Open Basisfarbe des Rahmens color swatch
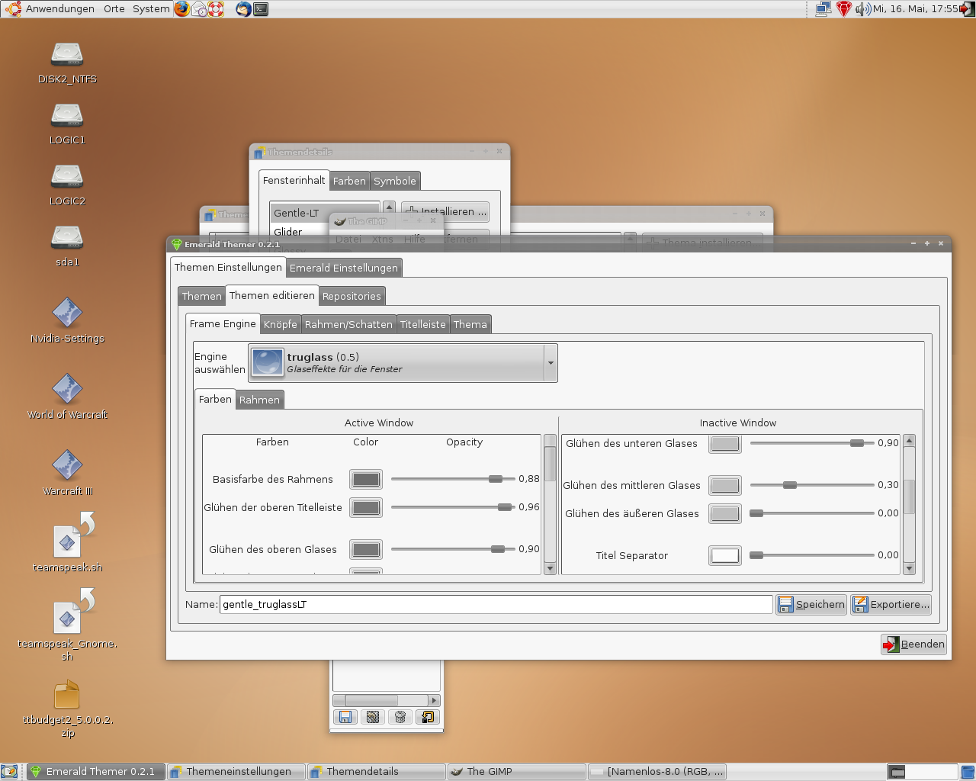Image resolution: width=976 pixels, height=781 pixels. point(366,479)
